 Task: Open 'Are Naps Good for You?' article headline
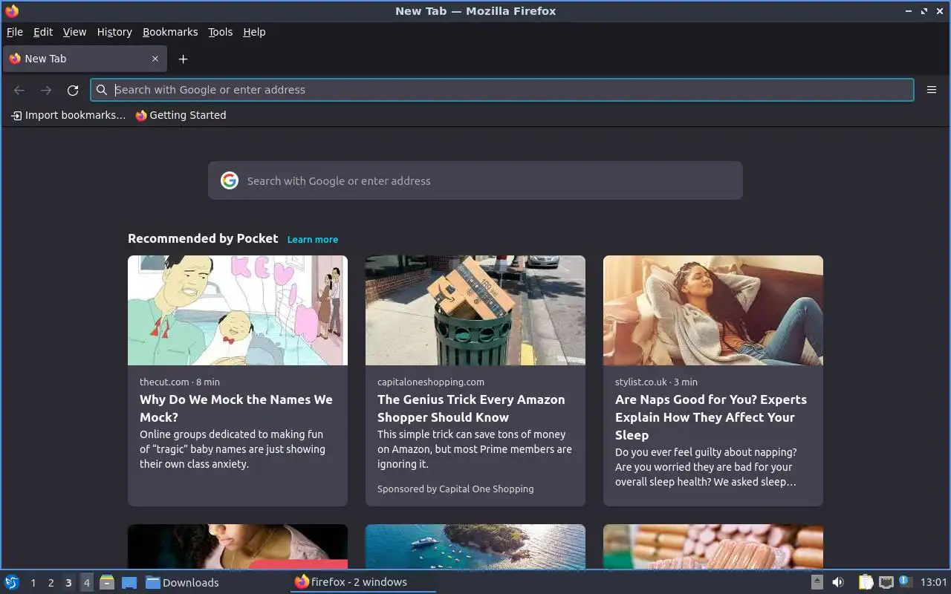point(711,417)
